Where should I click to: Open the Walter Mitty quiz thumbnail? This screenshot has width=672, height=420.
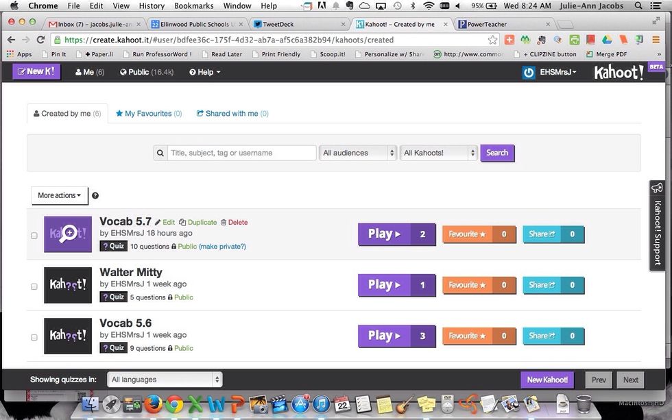68,285
